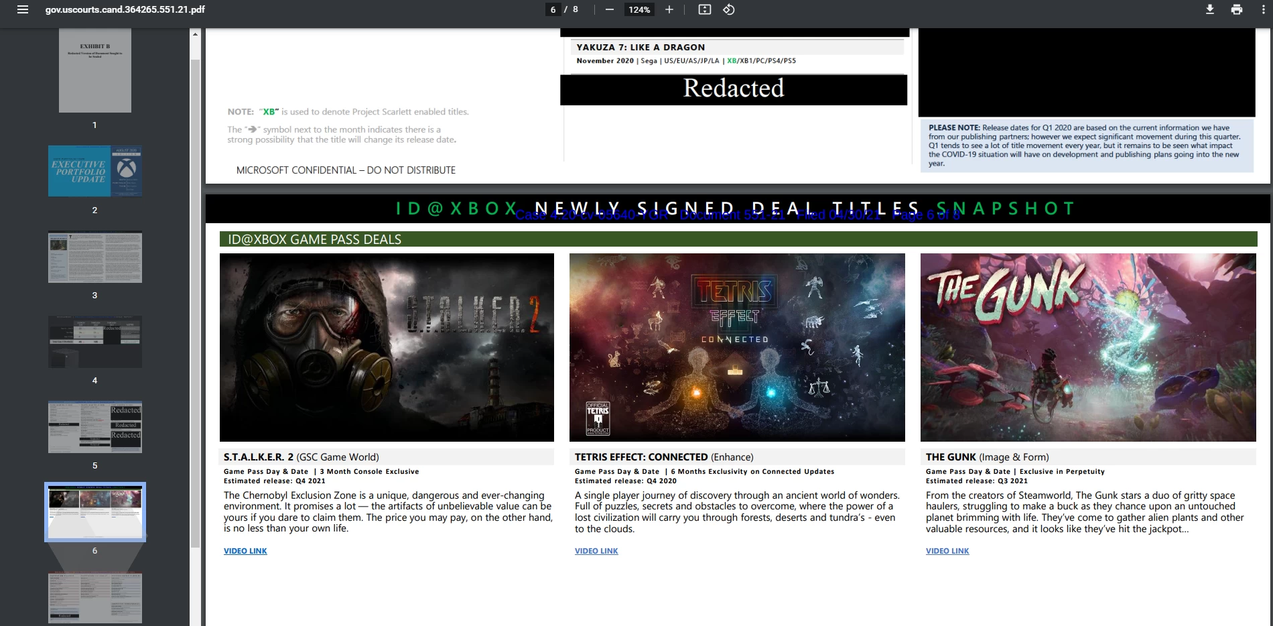Click the 'creators of Steamworld' description paragraph
Viewport: 1273px width, 626px height.
point(1085,512)
